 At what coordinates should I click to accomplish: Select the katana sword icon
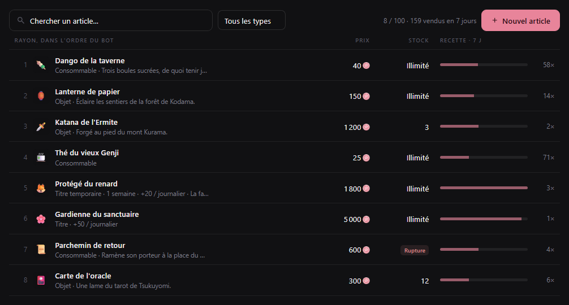click(41, 127)
